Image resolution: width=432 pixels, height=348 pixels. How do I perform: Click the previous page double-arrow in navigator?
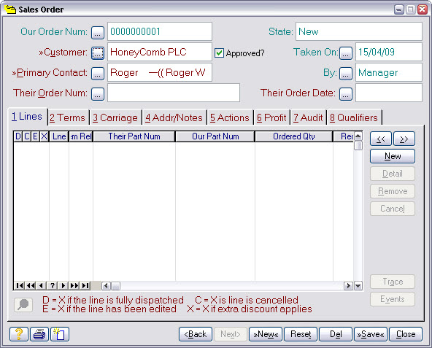[x=31, y=286]
